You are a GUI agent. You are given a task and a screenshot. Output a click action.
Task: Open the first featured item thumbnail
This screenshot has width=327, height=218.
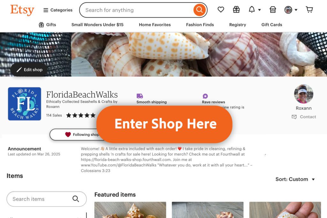pyautogui.click(x=130, y=210)
